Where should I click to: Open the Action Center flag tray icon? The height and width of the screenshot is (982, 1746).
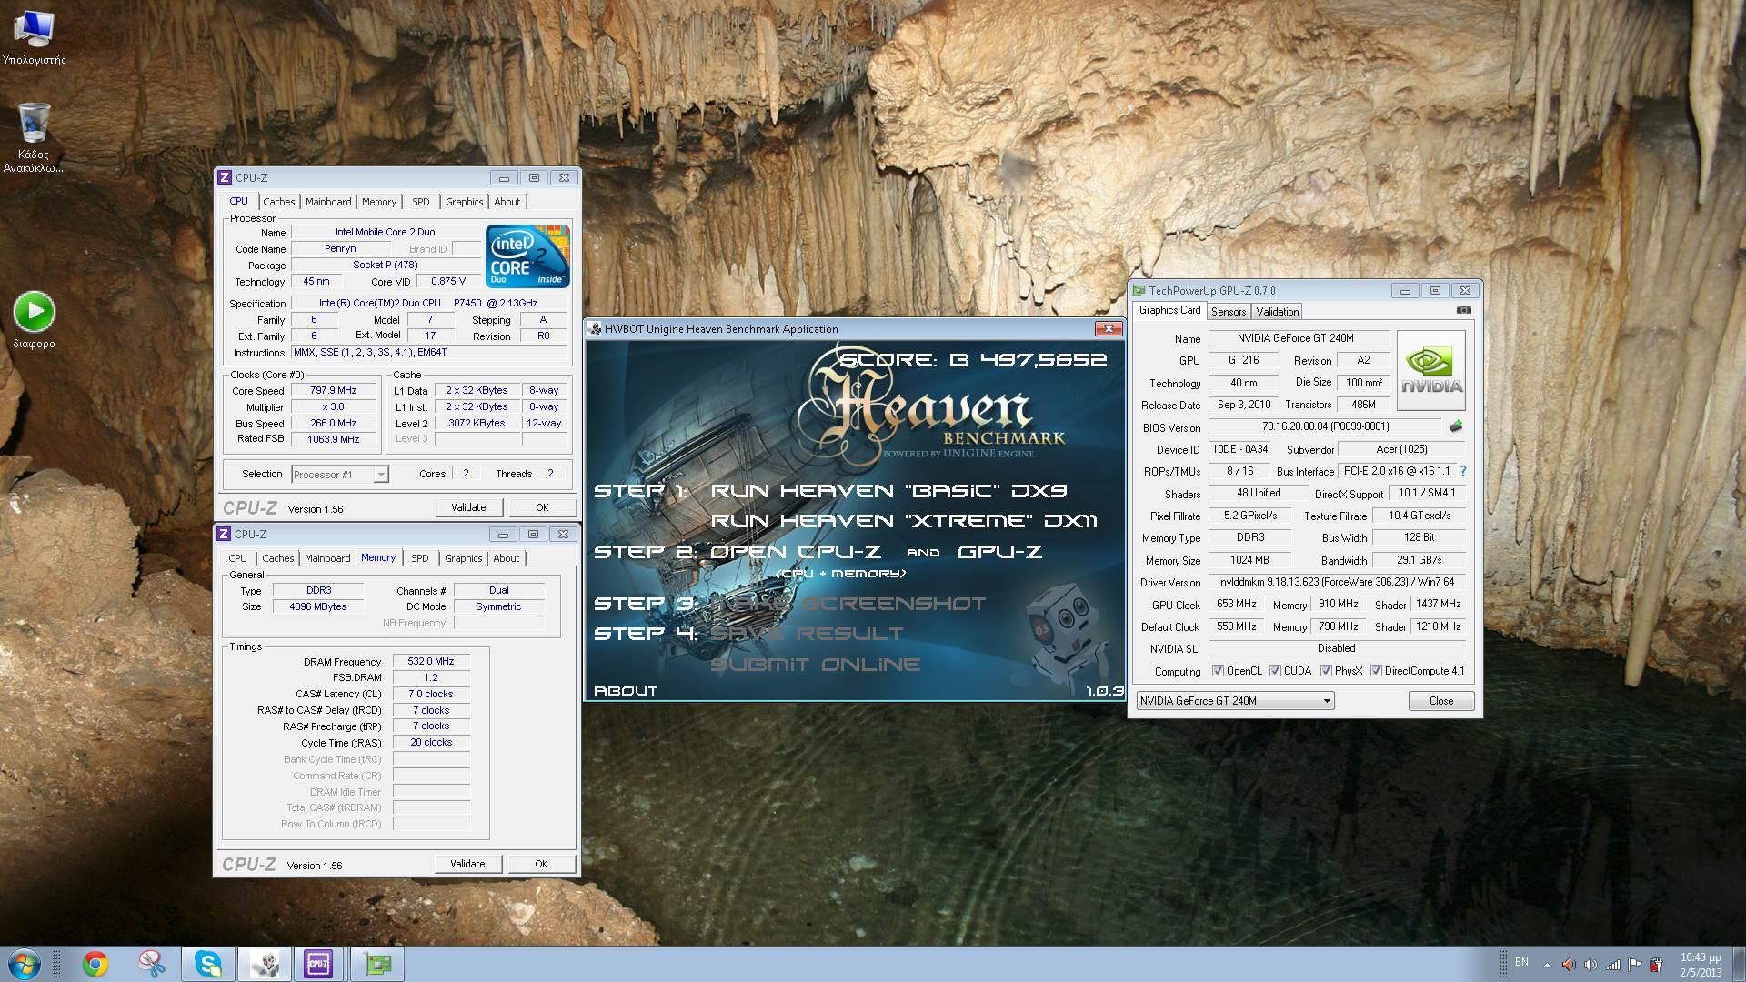click(x=1634, y=965)
